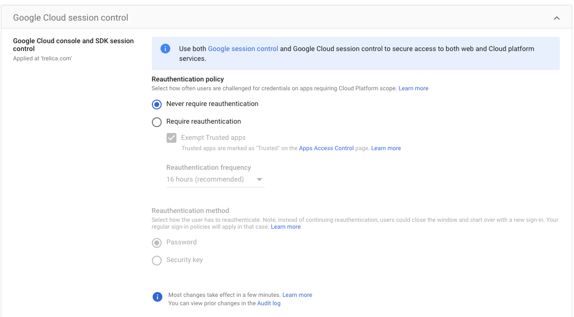Open the Google session control link

tap(243, 49)
